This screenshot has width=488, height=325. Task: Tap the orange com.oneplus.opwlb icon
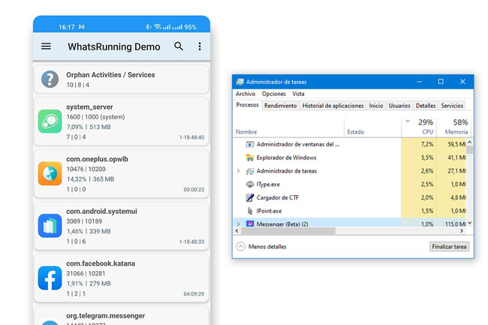(x=50, y=173)
